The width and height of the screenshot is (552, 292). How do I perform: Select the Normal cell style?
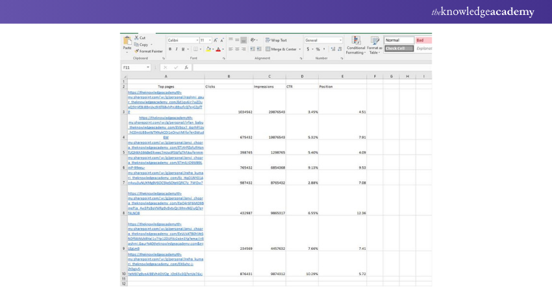[398, 40]
